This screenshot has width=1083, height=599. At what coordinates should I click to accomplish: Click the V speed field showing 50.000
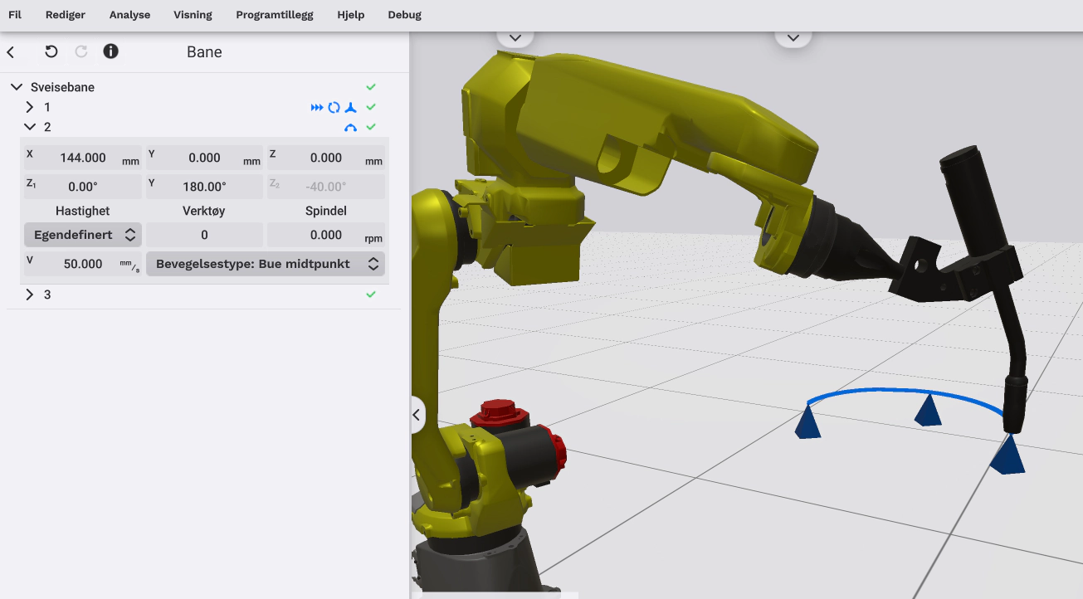click(82, 264)
